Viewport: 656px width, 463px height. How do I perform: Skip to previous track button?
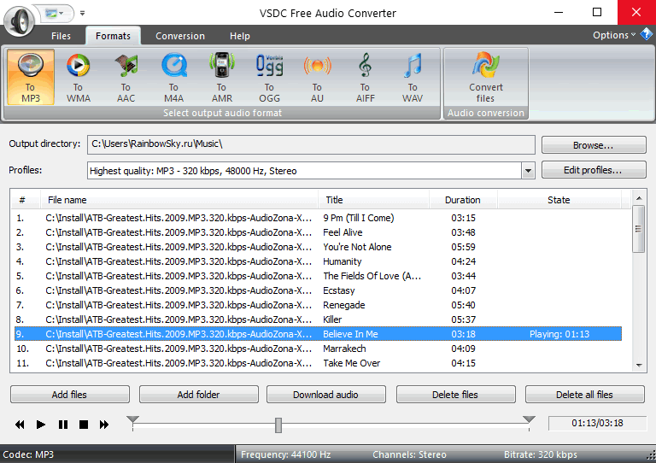point(20,425)
